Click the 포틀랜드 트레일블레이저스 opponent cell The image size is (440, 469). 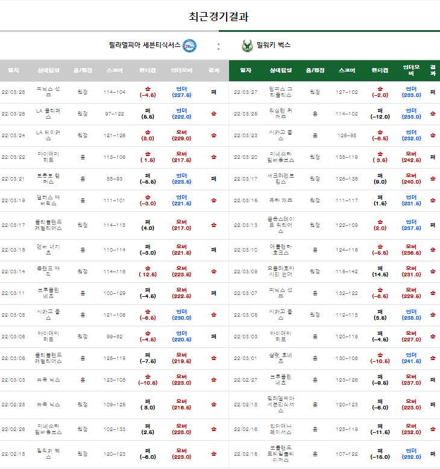[x=281, y=454]
